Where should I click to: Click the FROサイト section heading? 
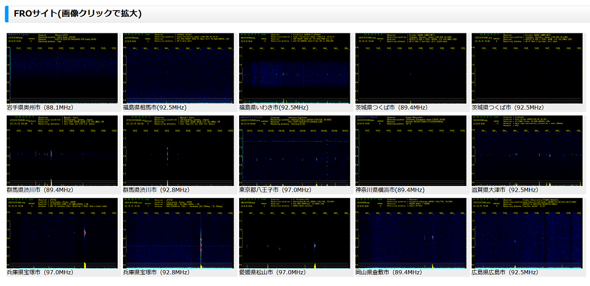77,14
